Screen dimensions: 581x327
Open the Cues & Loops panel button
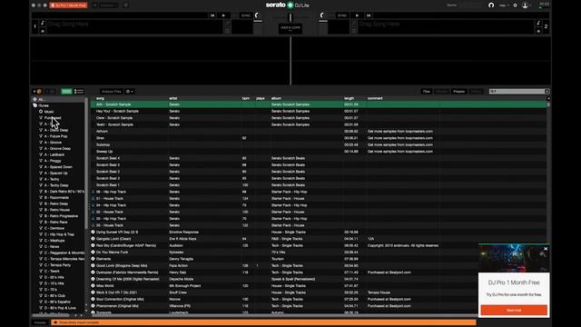click(290, 28)
